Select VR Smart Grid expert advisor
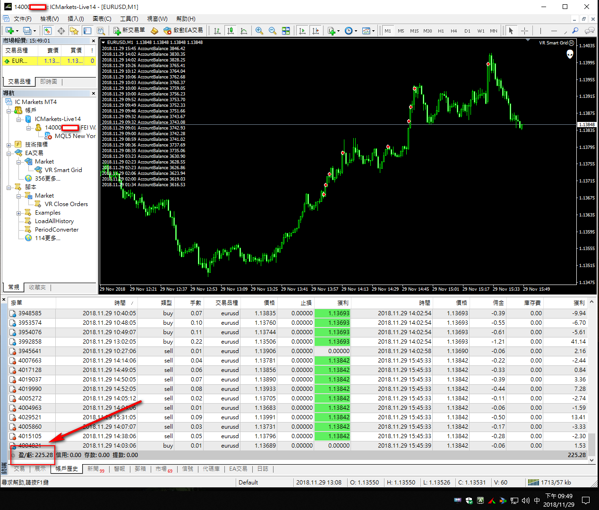The image size is (599, 510). coord(63,170)
